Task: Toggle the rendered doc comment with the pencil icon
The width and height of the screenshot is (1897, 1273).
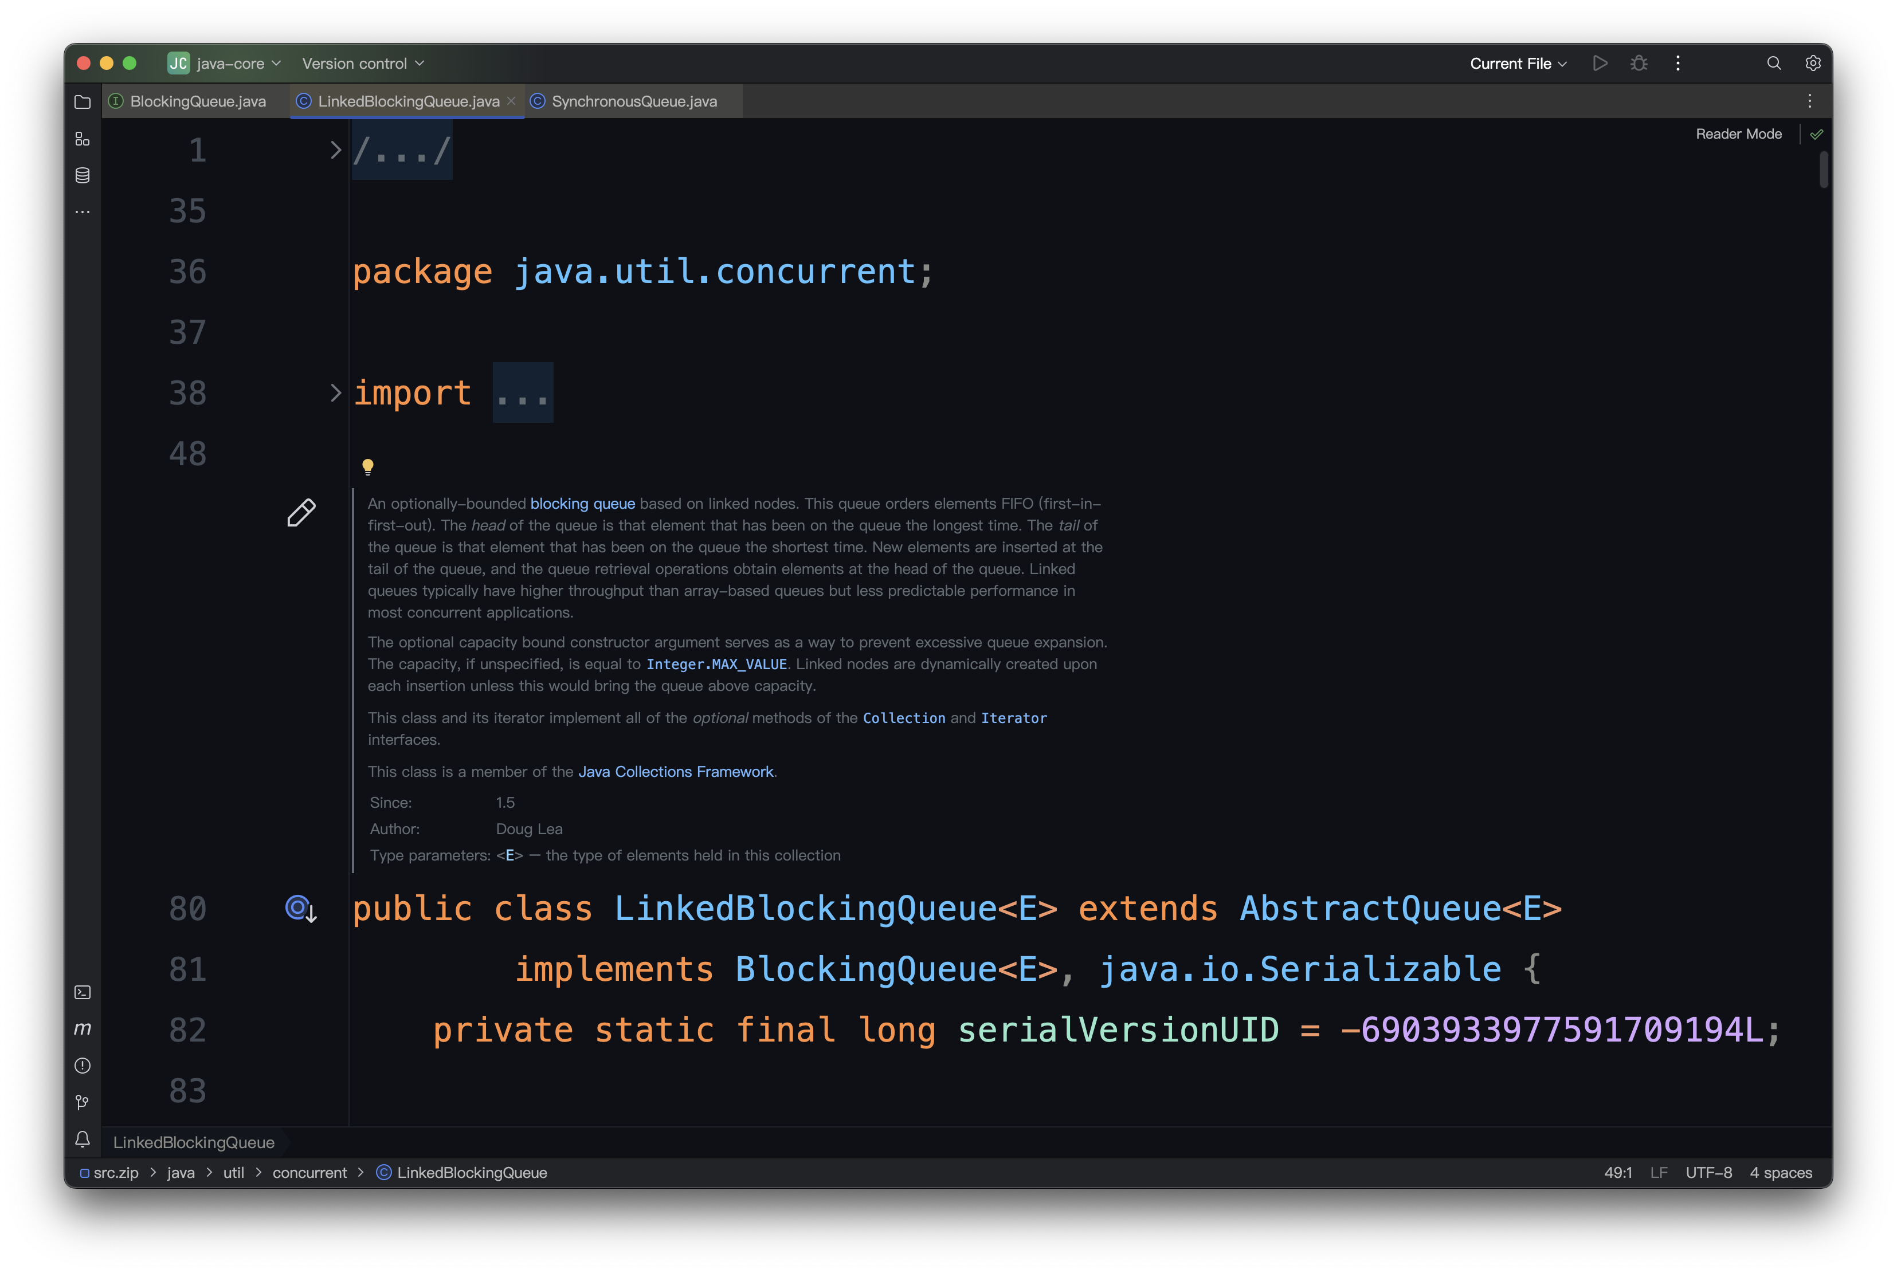Action: [301, 512]
